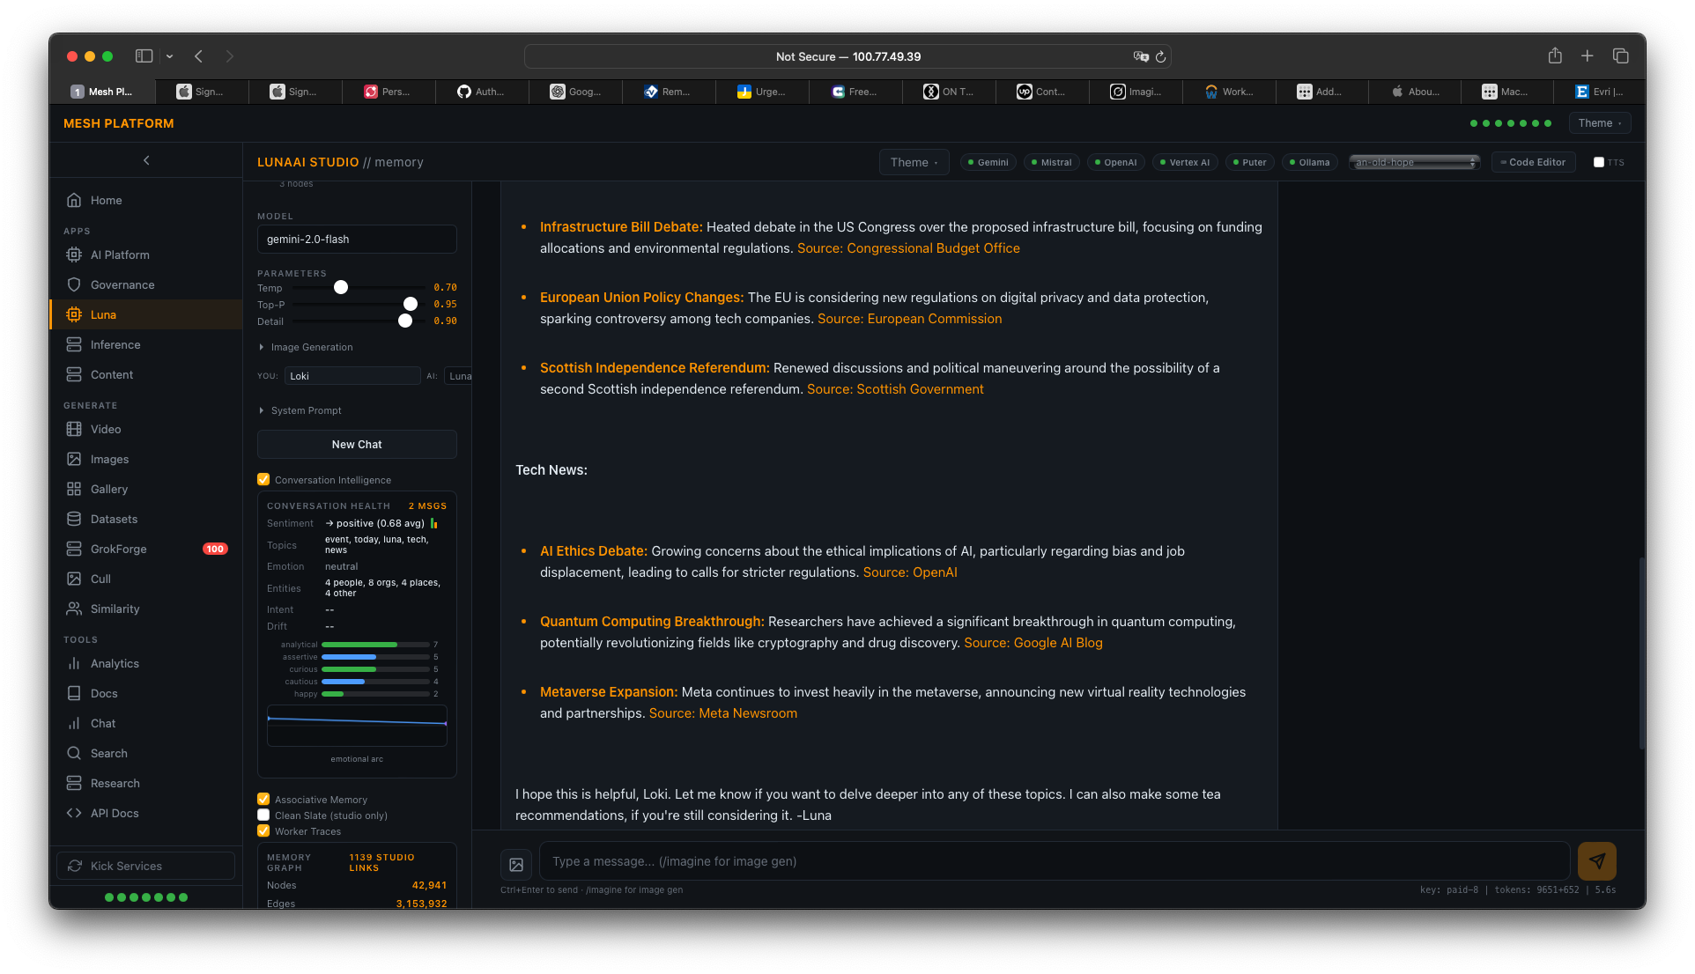Screen dimensions: 1695x974
Task: Start a New Chat
Action: 356,444
